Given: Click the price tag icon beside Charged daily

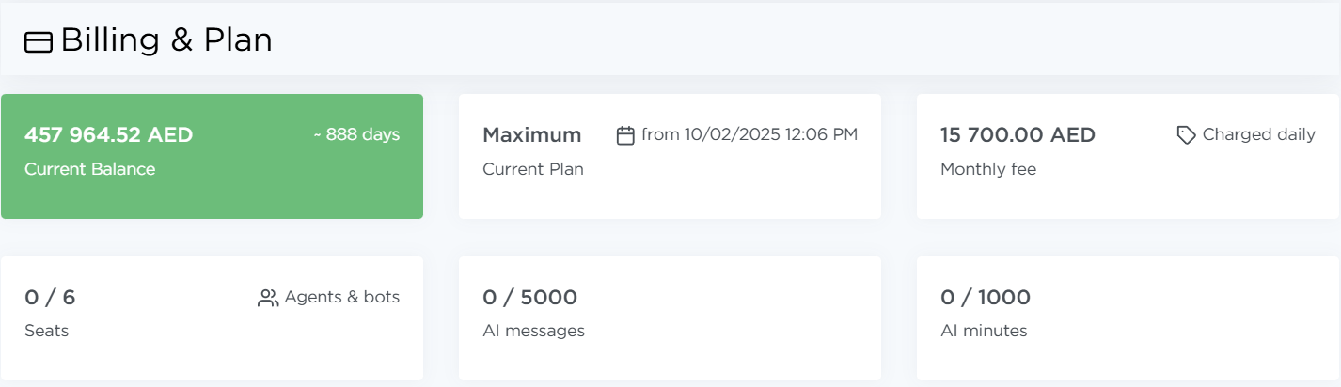Looking at the screenshot, I should tap(1187, 135).
